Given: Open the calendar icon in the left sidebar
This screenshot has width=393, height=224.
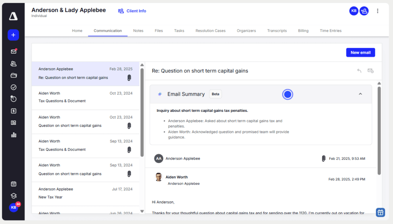Looking at the screenshot, I should (x=13, y=184).
